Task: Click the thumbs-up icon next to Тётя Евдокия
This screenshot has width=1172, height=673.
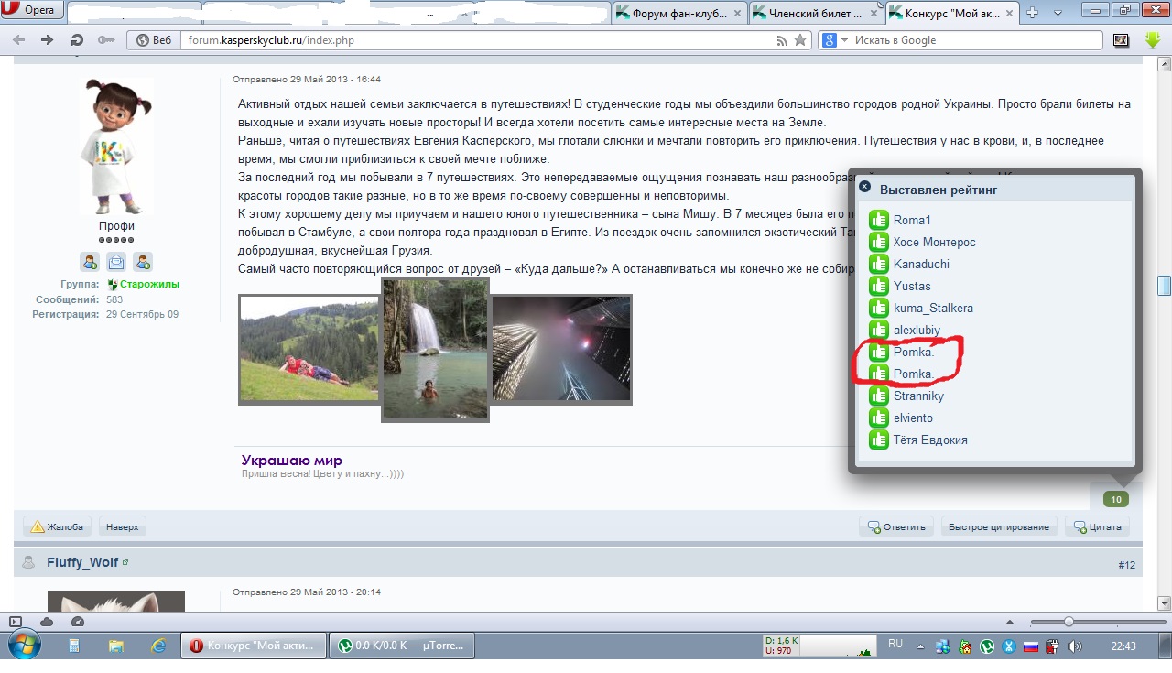Action: click(x=879, y=440)
